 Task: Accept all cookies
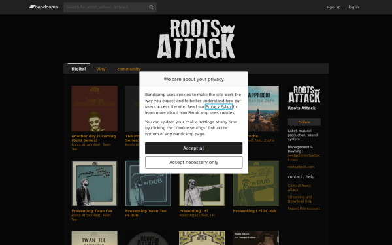[194, 148]
